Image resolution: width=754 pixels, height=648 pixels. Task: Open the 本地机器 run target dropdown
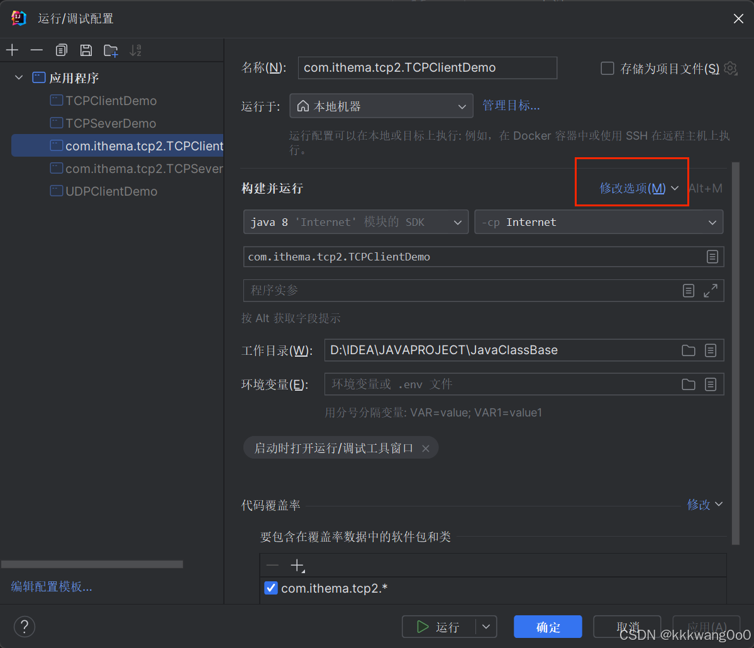click(381, 106)
